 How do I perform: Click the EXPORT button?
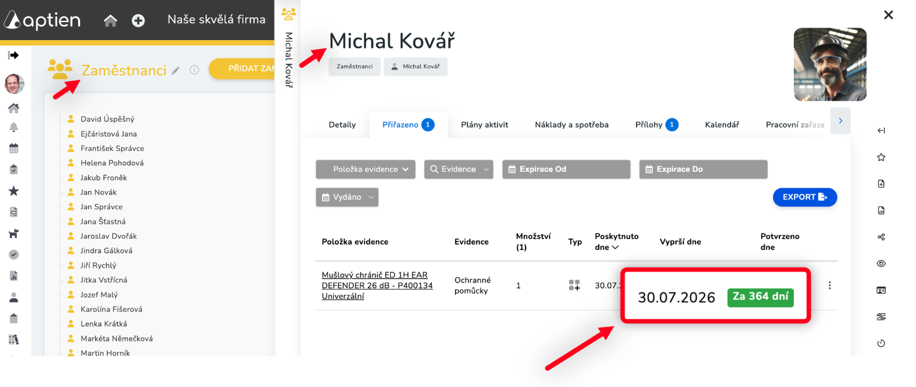coord(805,197)
